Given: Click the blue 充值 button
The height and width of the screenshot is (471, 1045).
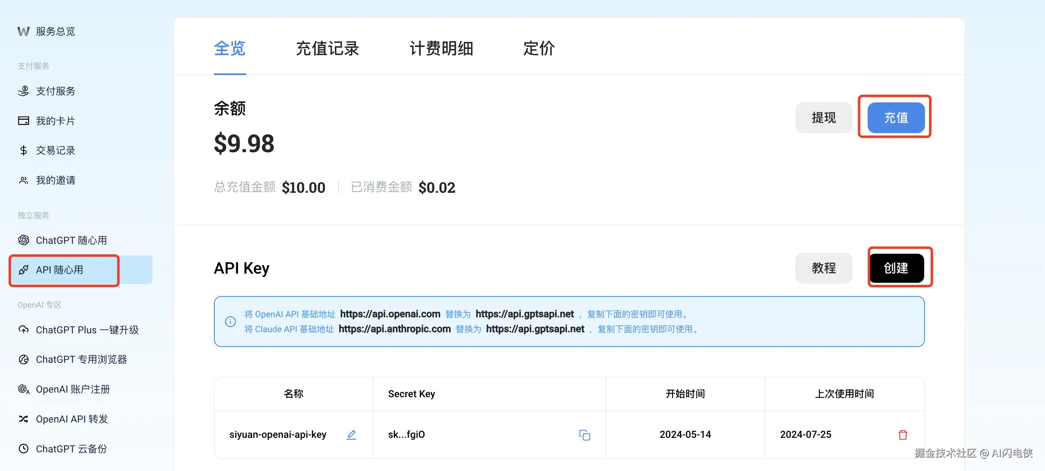Looking at the screenshot, I should pos(896,118).
